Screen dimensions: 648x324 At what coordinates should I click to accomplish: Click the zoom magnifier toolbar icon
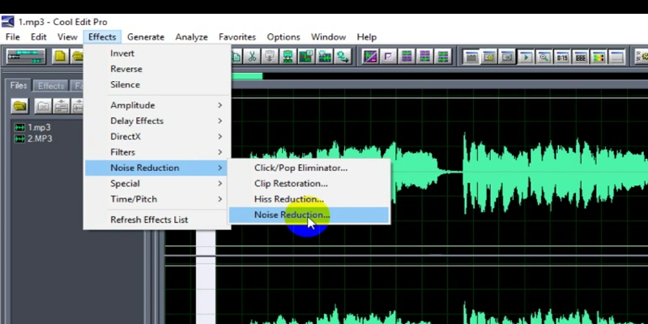point(544,57)
